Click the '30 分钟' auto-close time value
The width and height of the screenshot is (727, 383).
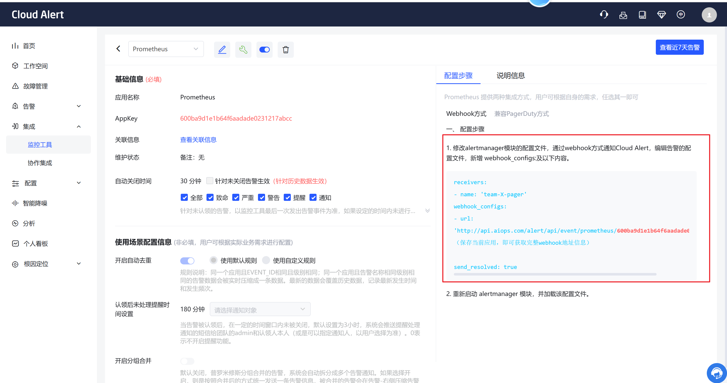click(191, 181)
